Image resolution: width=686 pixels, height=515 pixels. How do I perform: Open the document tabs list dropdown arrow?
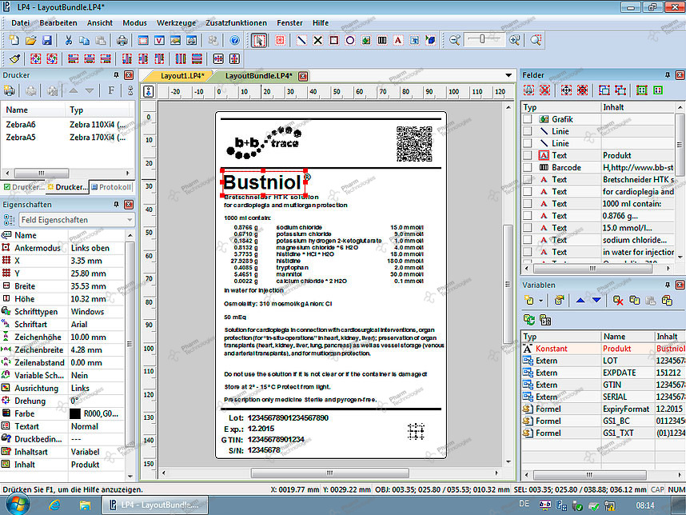click(x=509, y=75)
